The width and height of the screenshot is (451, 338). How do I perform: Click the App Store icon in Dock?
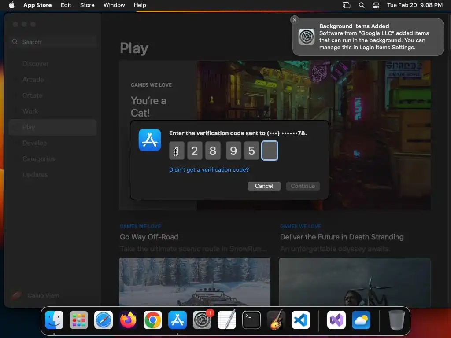(x=177, y=320)
